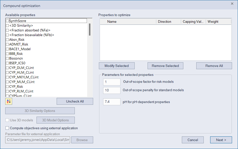The image size is (238, 149).
Task: Check the BBB_Risk property
Action: pyautogui.click(x=7, y=54)
